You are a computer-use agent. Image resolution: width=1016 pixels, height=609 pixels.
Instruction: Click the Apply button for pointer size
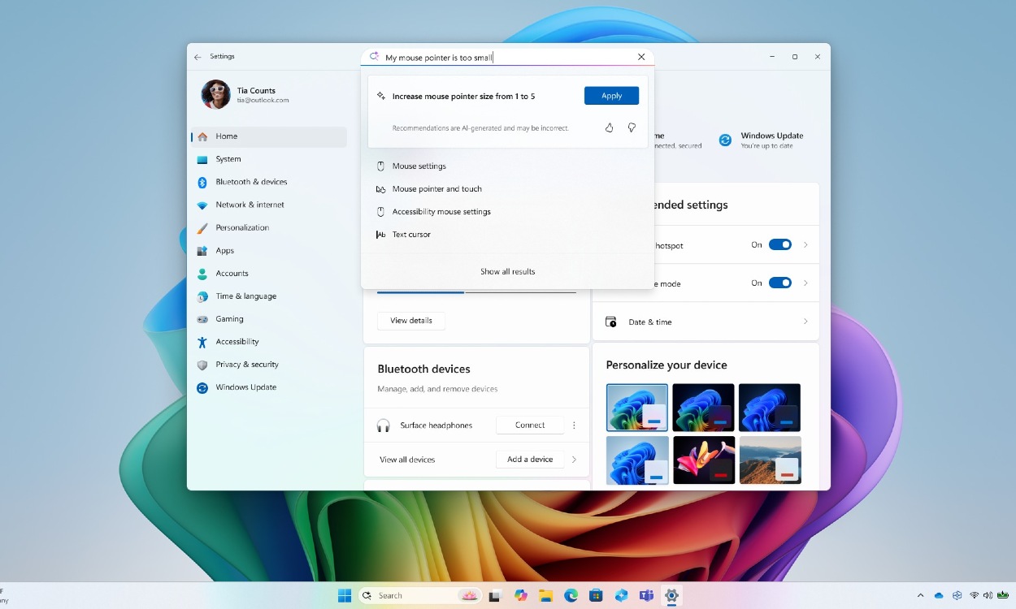point(611,95)
